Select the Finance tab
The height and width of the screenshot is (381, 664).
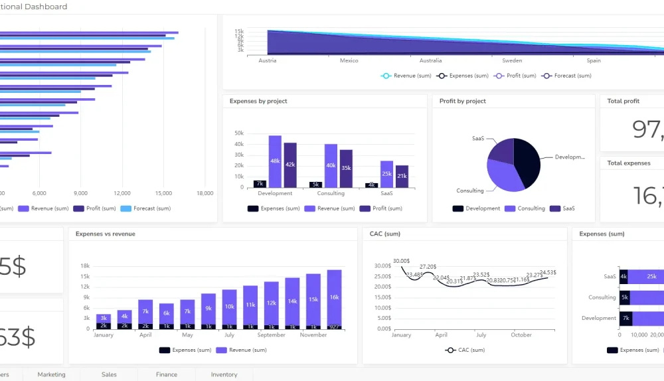click(x=166, y=374)
